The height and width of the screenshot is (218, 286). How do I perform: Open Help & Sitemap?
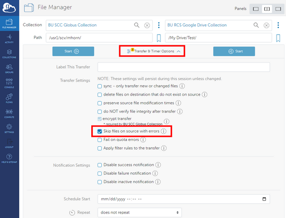tap(9, 158)
